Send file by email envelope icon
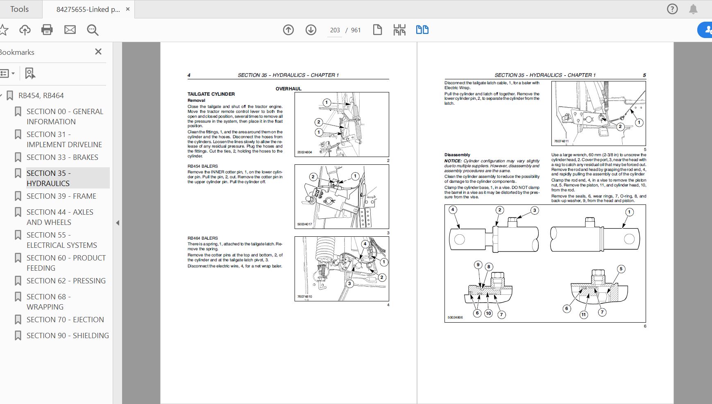 (x=70, y=30)
